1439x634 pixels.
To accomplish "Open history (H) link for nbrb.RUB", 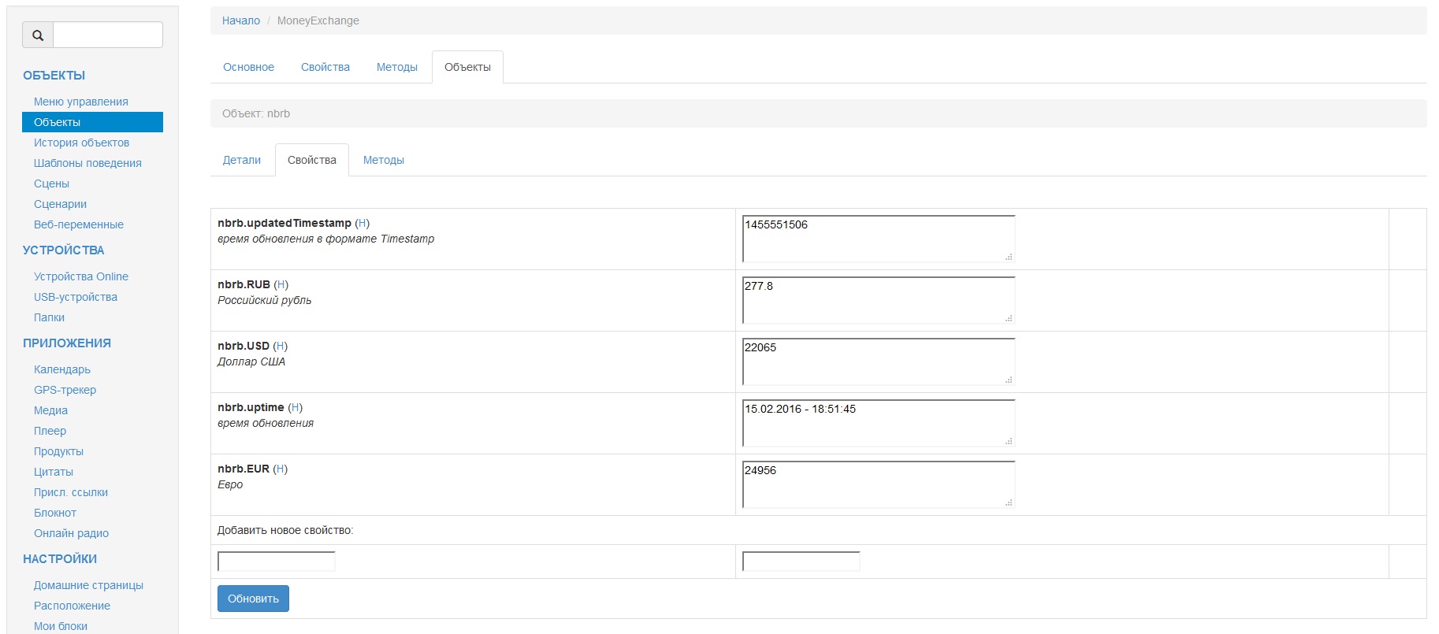I will point(281,284).
